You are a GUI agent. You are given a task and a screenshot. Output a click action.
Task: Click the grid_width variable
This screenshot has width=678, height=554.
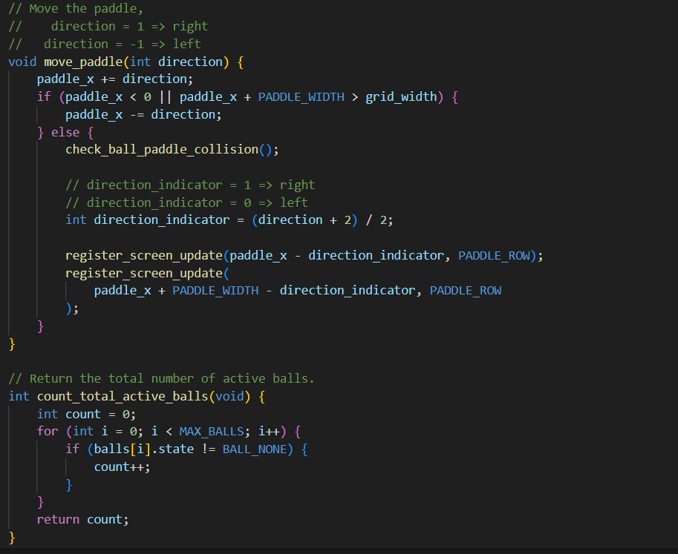pos(402,96)
